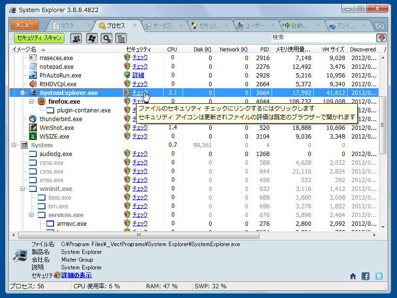Open チェック link for RtHDVCpl.exe
The height and width of the screenshot is (298, 397).
[x=140, y=84]
